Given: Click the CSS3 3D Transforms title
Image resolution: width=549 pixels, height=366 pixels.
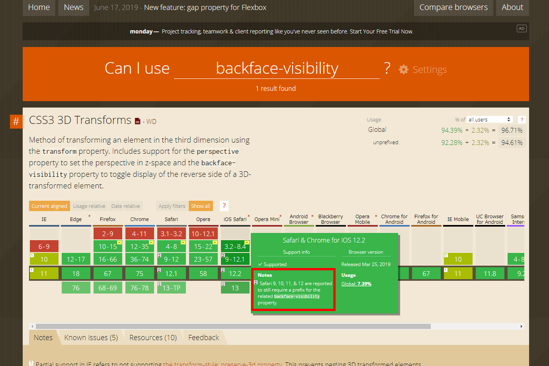Looking at the screenshot, I should point(80,120).
